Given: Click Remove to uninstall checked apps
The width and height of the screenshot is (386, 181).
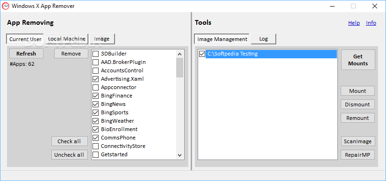Looking at the screenshot, I should [71, 54].
